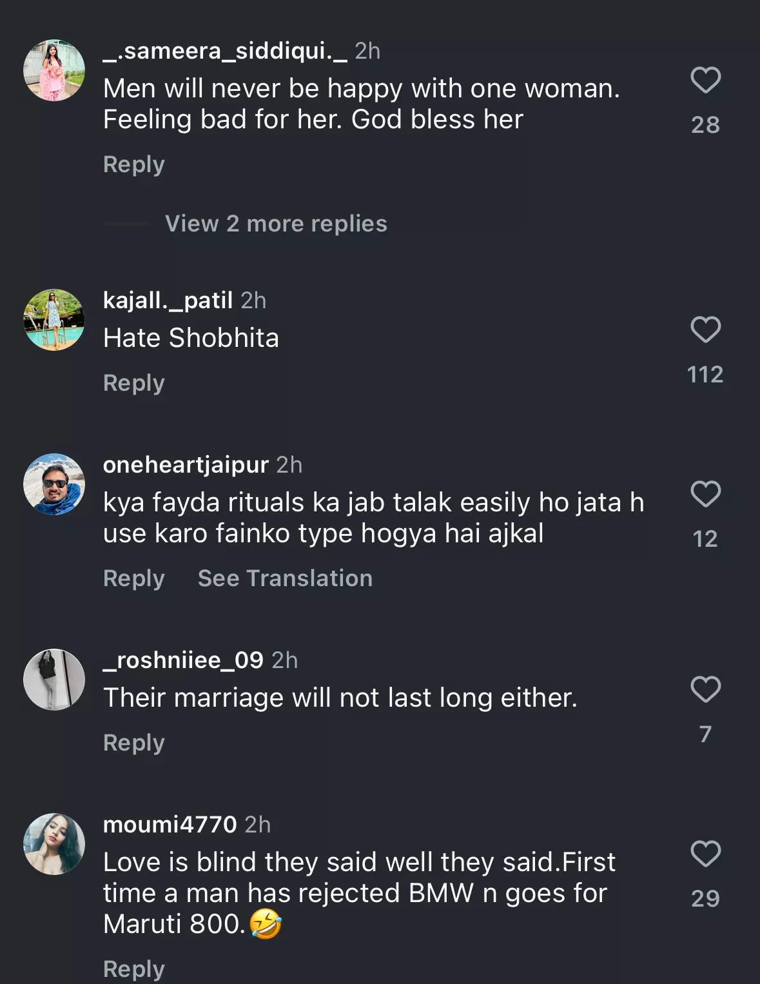Like moumi4770's BMW comment
This screenshot has height=984, width=760.
pos(705,854)
